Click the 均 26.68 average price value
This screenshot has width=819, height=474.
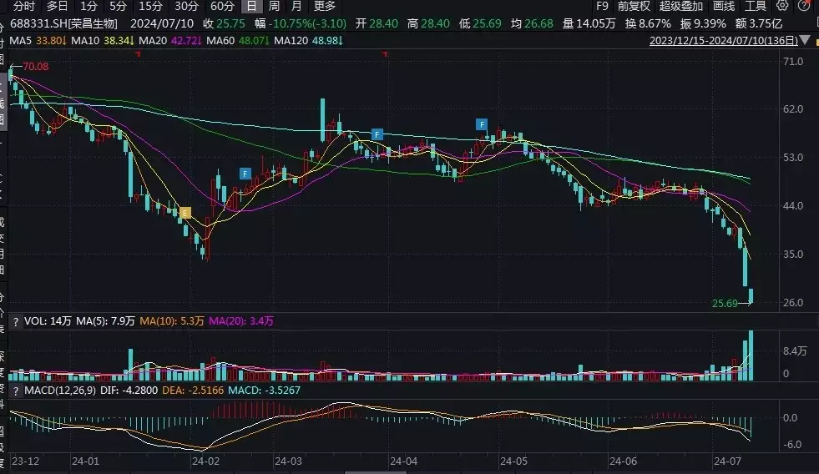[x=532, y=23]
